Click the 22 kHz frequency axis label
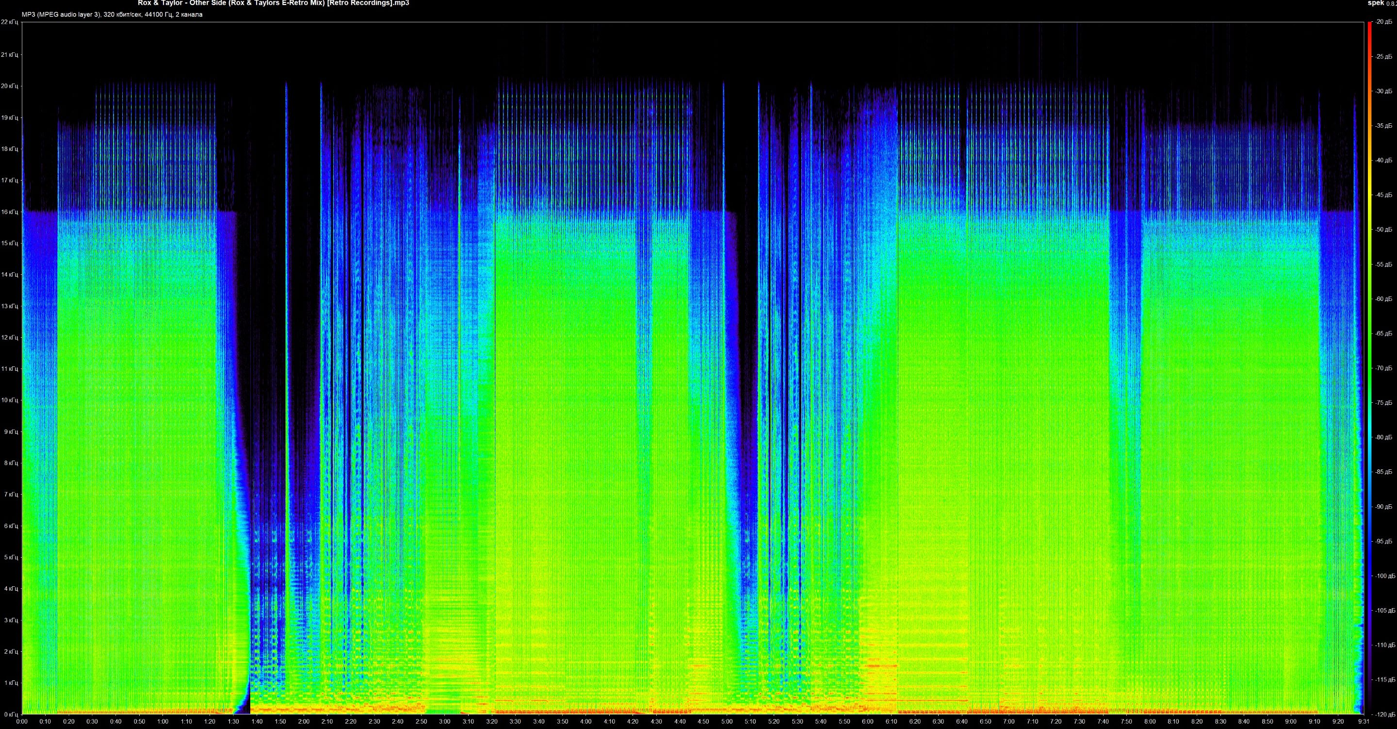 [x=9, y=22]
